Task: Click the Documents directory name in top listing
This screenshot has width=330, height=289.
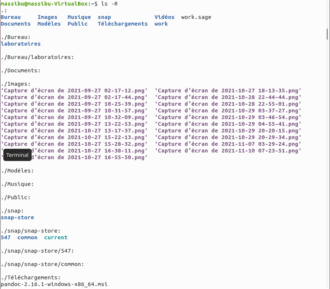Action: coord(16,24)
